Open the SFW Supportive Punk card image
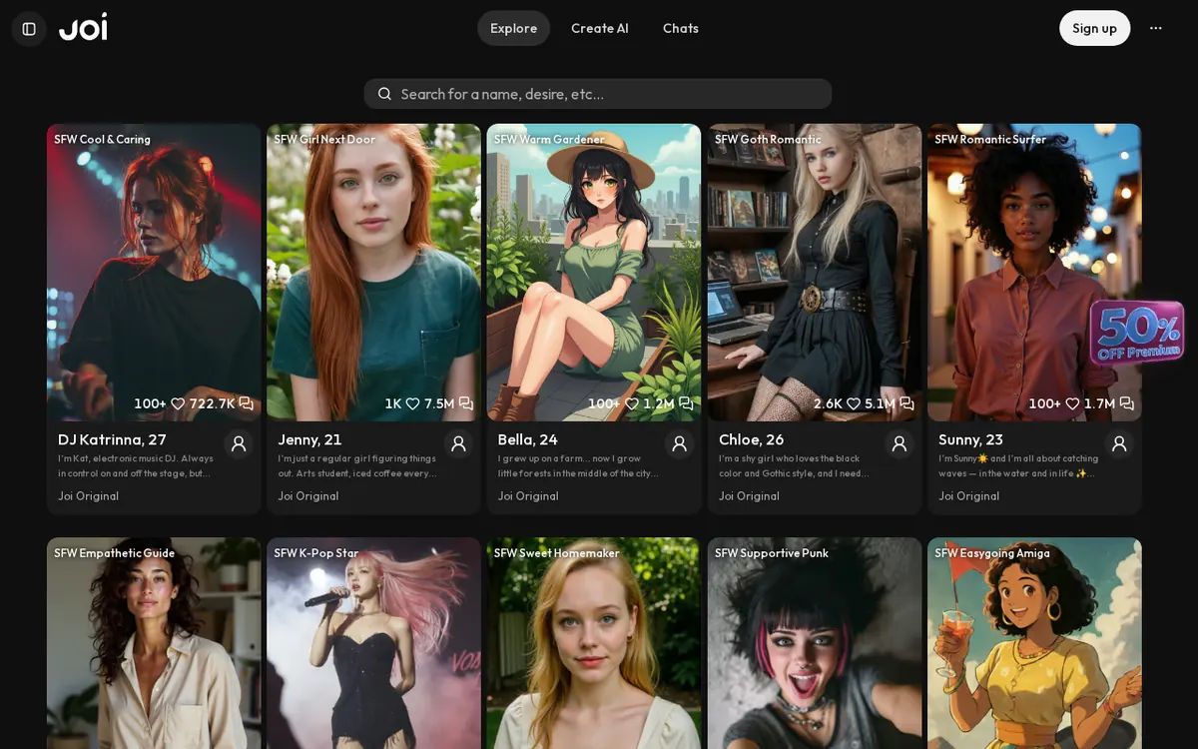1198x749 pixels. pos(815,643)
